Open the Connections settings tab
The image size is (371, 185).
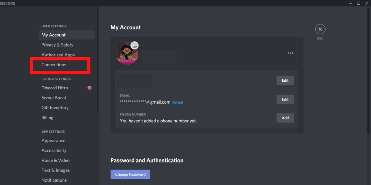(54, 65)
